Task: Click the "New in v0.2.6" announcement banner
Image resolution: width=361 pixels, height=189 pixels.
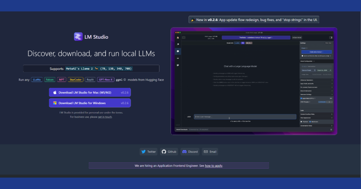Action: pyautogui.click(x=254, y=20)
